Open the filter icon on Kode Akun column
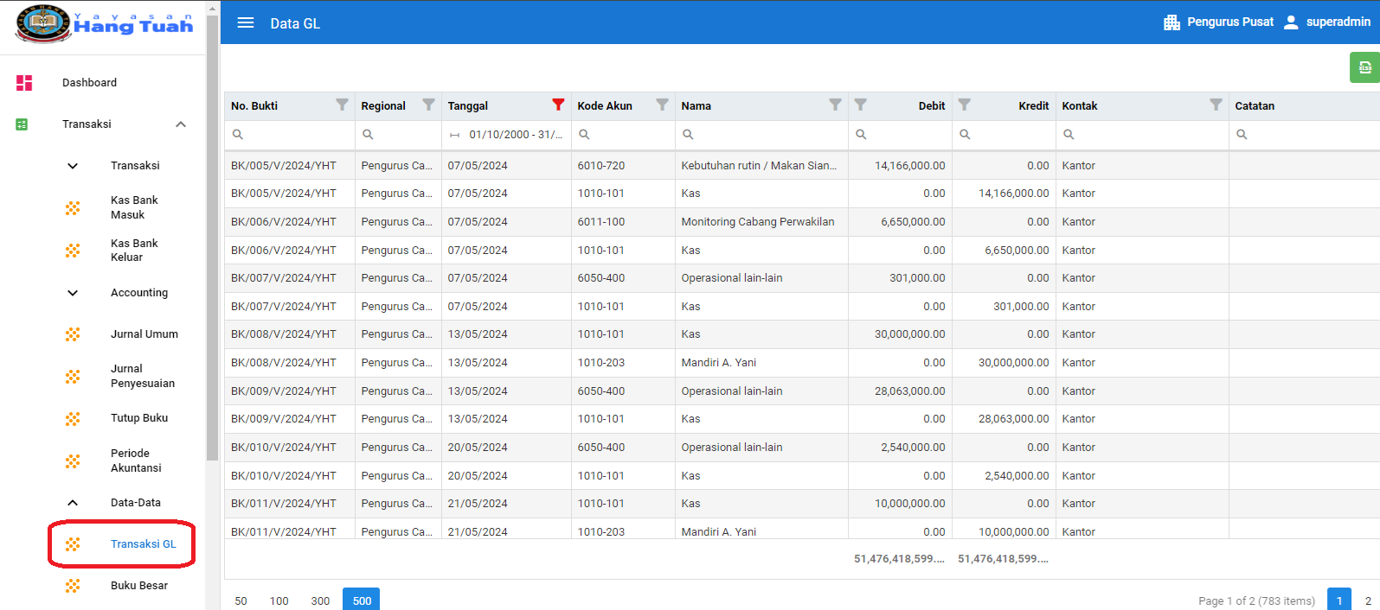 (x=662, y=105)
